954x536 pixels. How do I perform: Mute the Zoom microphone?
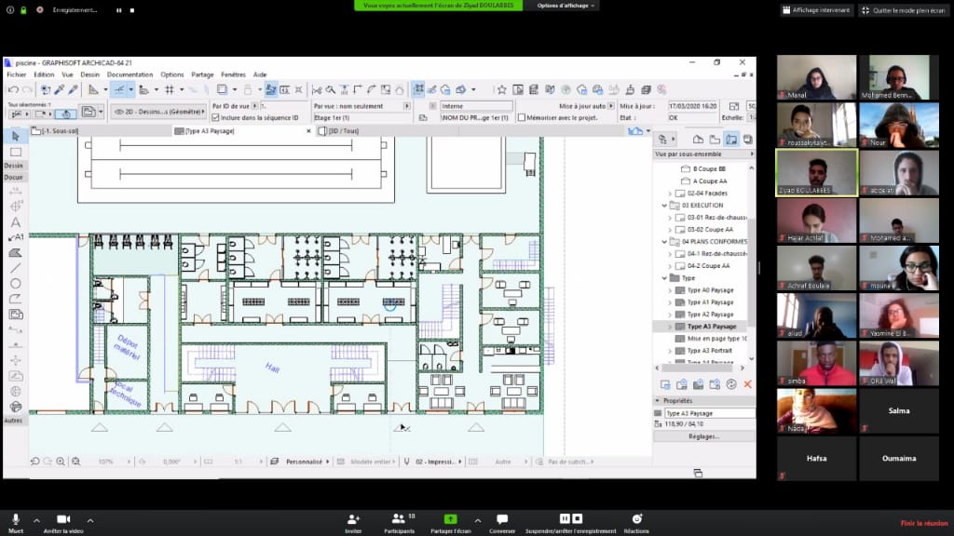[x=16, y=518]
